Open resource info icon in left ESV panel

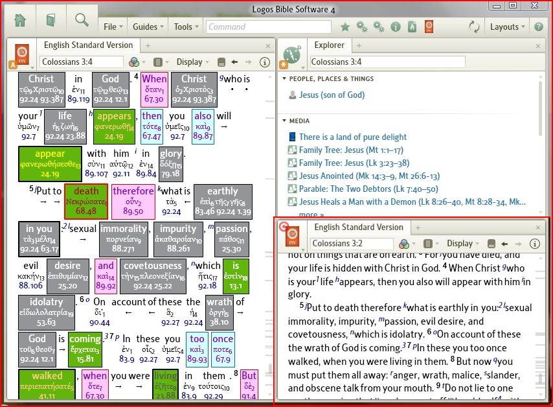coord(264,62)
